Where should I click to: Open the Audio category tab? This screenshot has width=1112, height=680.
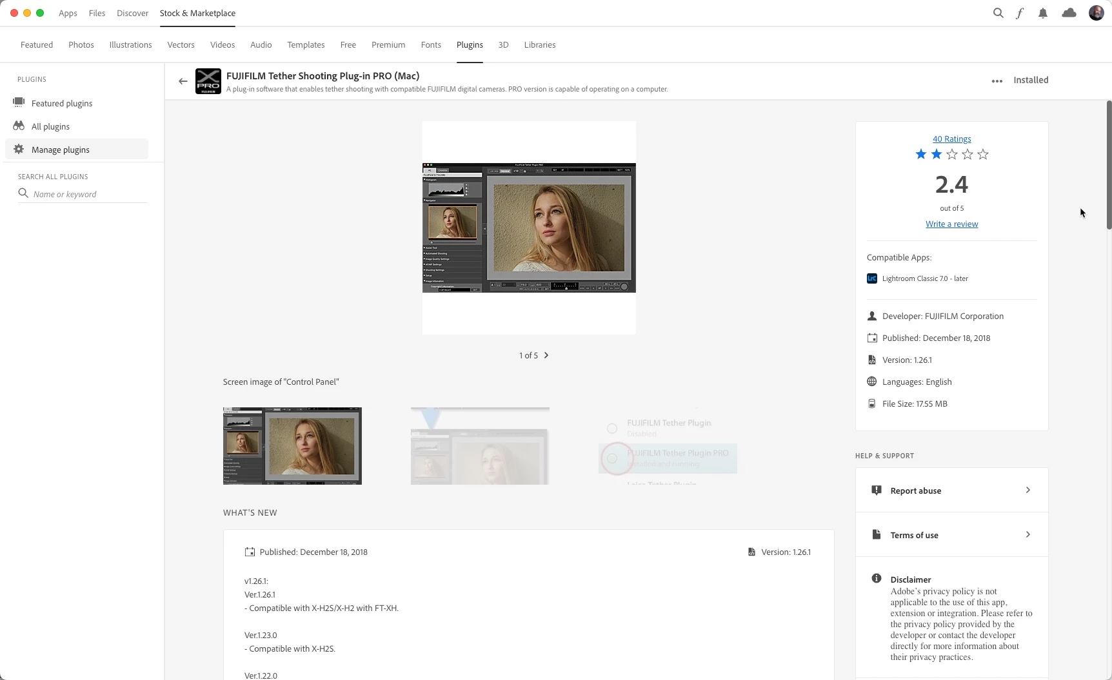tap(261, 44)
